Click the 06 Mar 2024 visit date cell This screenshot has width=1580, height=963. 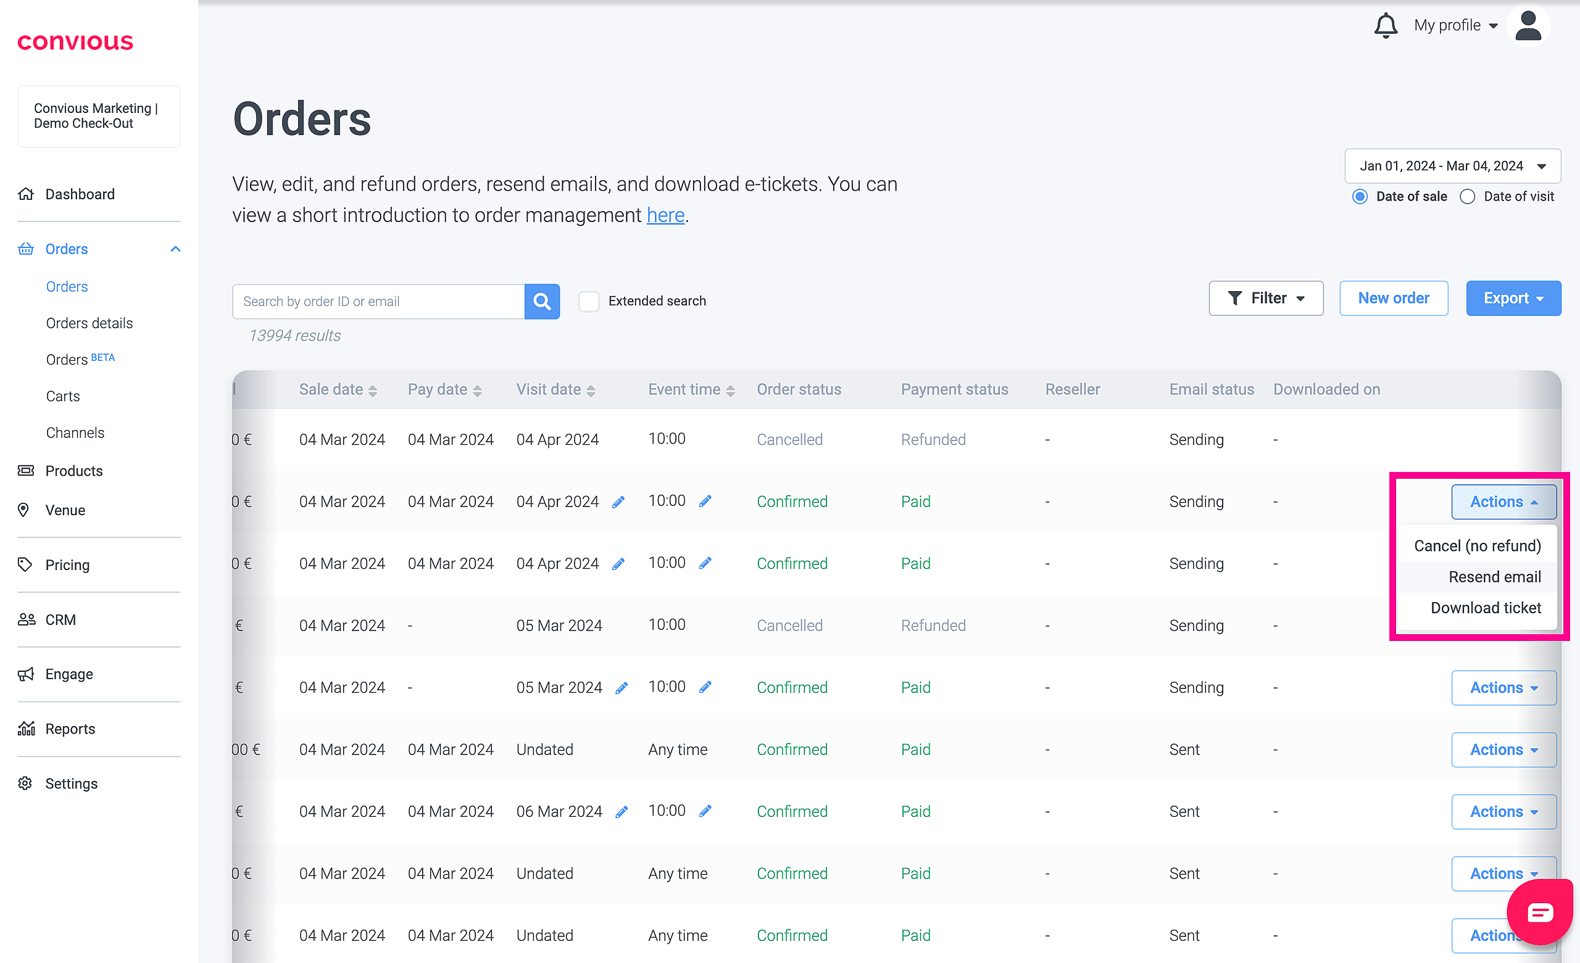(x=559, y=812)
